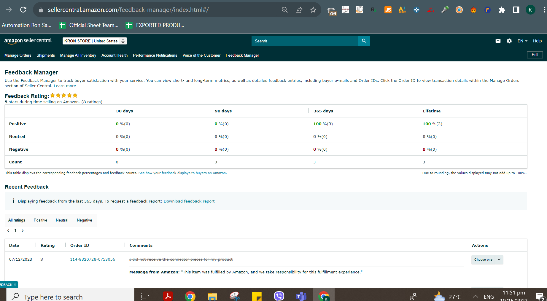Click the browser forward arrow
Screen dimensions: 547x301
(9, 10)
